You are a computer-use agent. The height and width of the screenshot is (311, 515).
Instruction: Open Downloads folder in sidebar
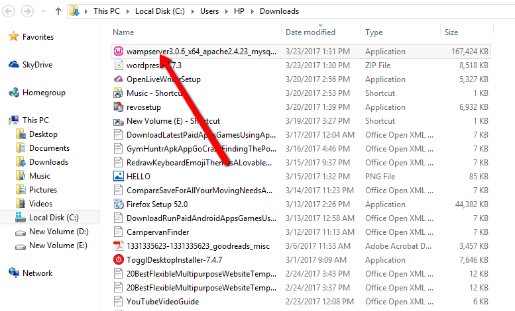point(48,162)
